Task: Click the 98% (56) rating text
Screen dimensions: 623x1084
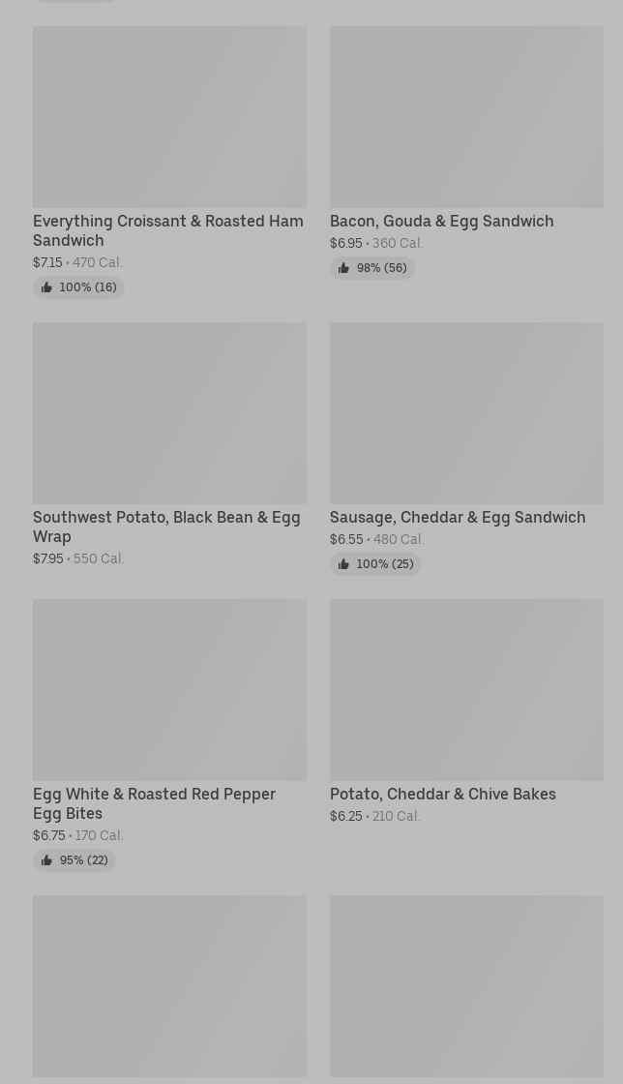Action: pos(381,268)
